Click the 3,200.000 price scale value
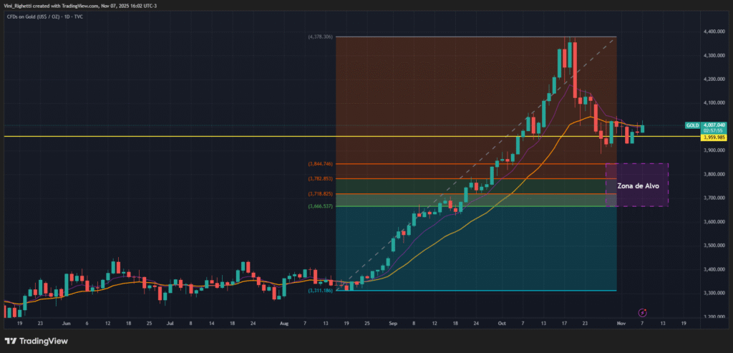Image resolution: width=733 pixels, height=353 pixels. 715,316
